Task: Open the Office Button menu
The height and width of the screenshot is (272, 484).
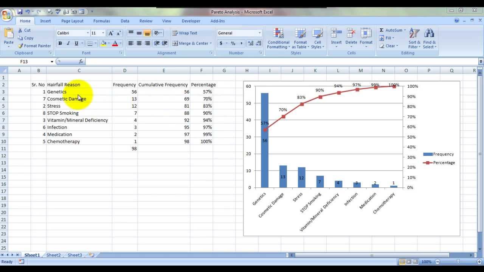Action: (x=6, y=15)
